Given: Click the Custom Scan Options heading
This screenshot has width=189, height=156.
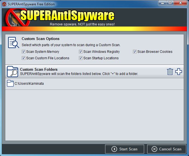Looking at the screenshot, I should pyautogui.click(x=40, y=39).
